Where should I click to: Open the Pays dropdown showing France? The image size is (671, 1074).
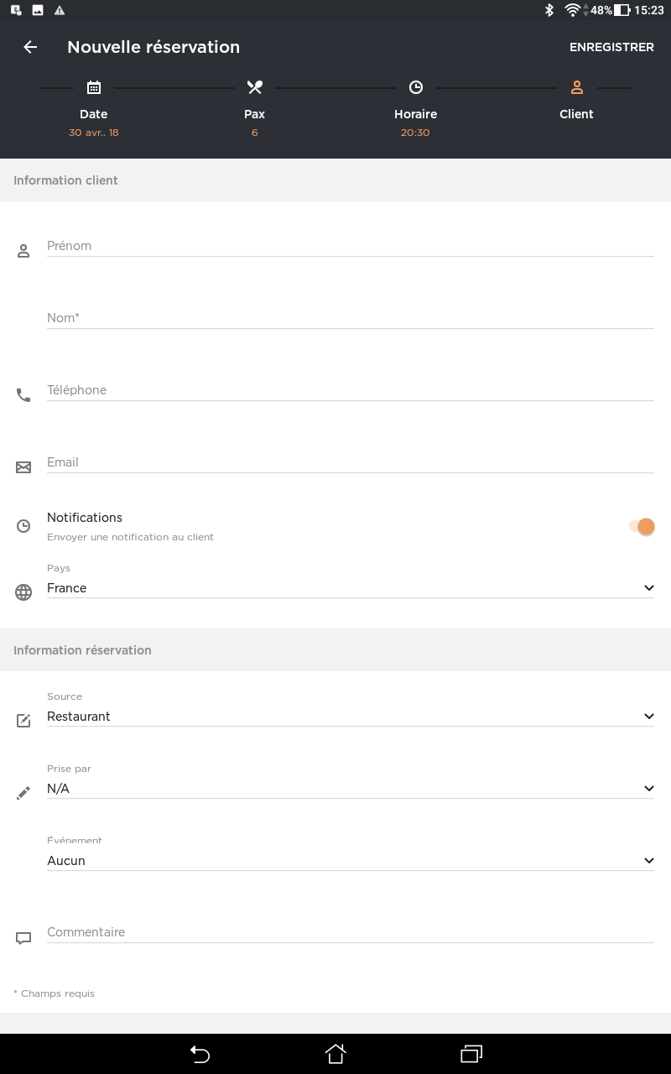(x=648, y=587)
